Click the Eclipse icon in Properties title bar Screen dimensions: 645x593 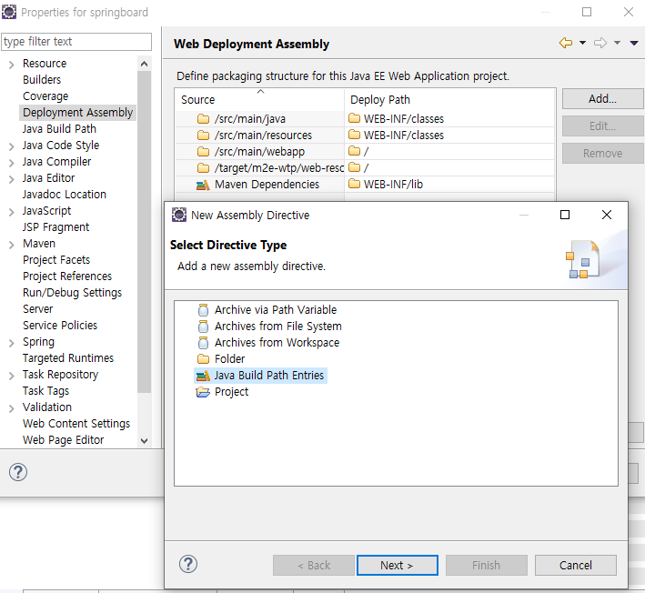(9, 12)
